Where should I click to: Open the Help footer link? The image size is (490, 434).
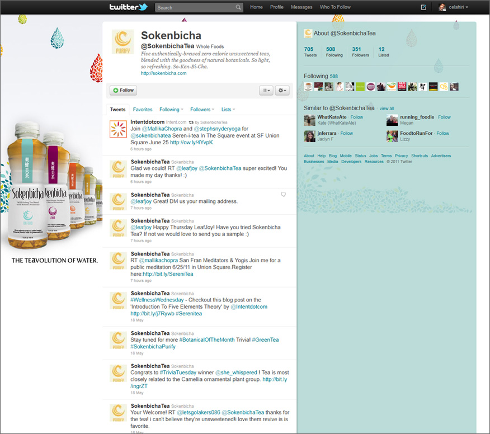(x=321, y=155)
